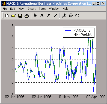Activate the Zoom Out magnifier
107x104 pixels.
click(x=71, y=16)
